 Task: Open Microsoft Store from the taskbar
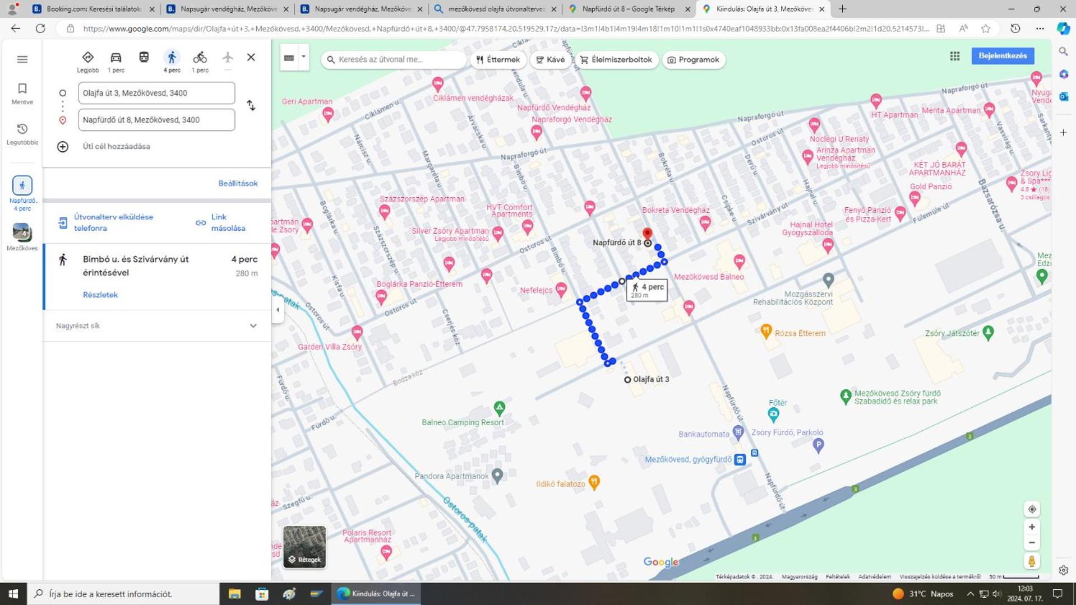click(262, 594)
